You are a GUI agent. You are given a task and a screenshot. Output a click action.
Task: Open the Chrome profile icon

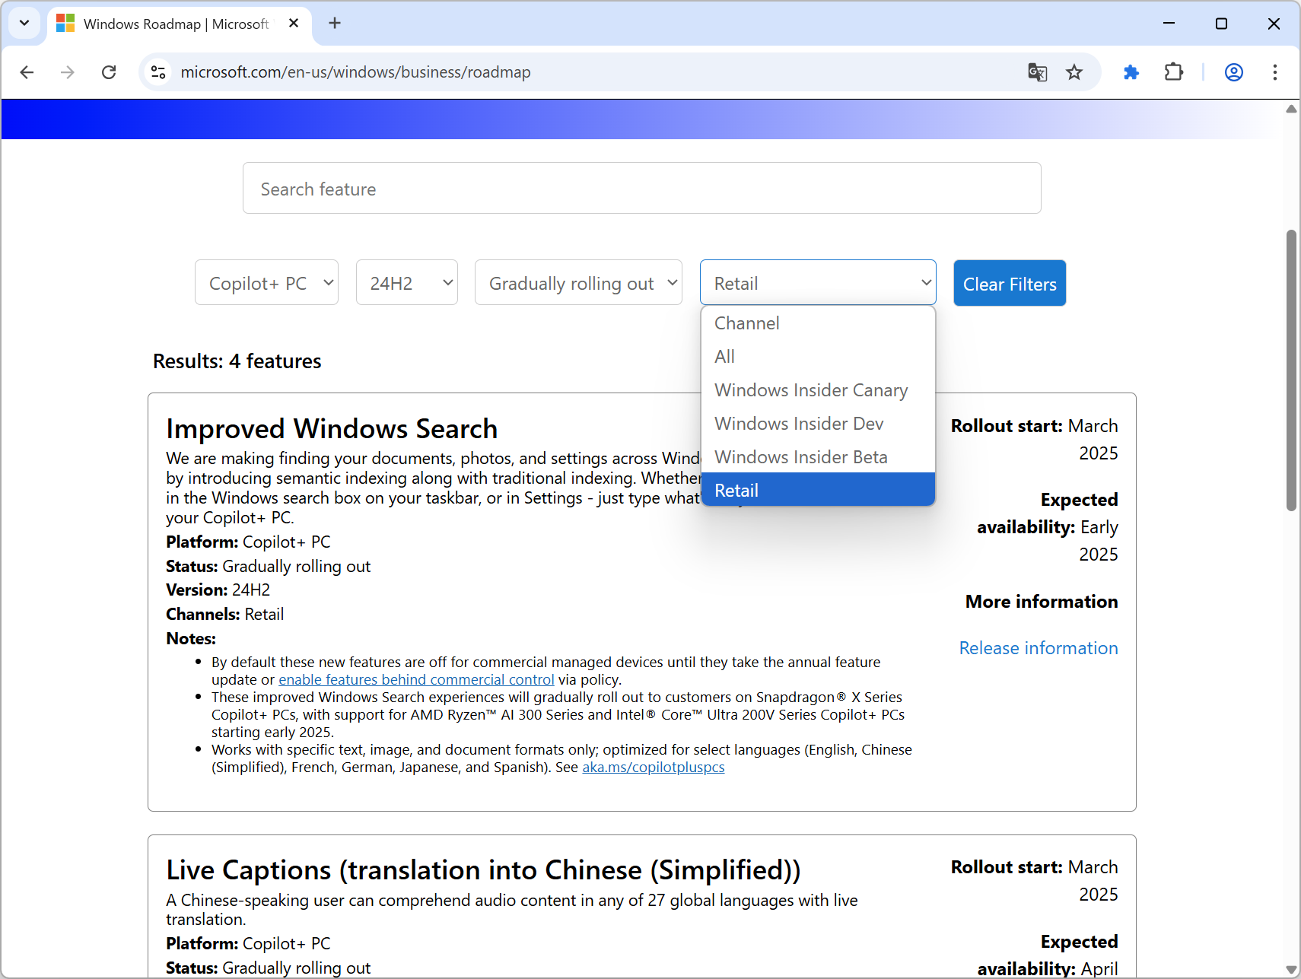pyautogui.click(x=1234, y=72)
